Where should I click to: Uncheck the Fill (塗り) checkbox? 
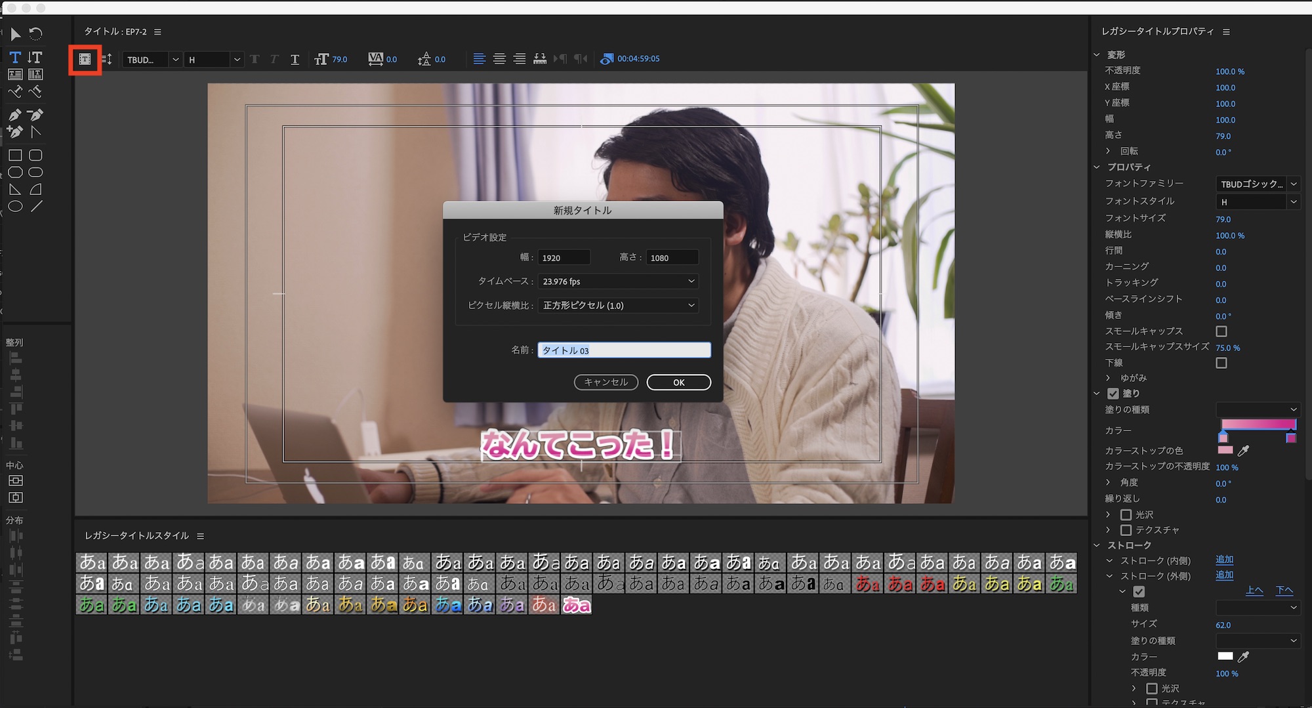1113,394
